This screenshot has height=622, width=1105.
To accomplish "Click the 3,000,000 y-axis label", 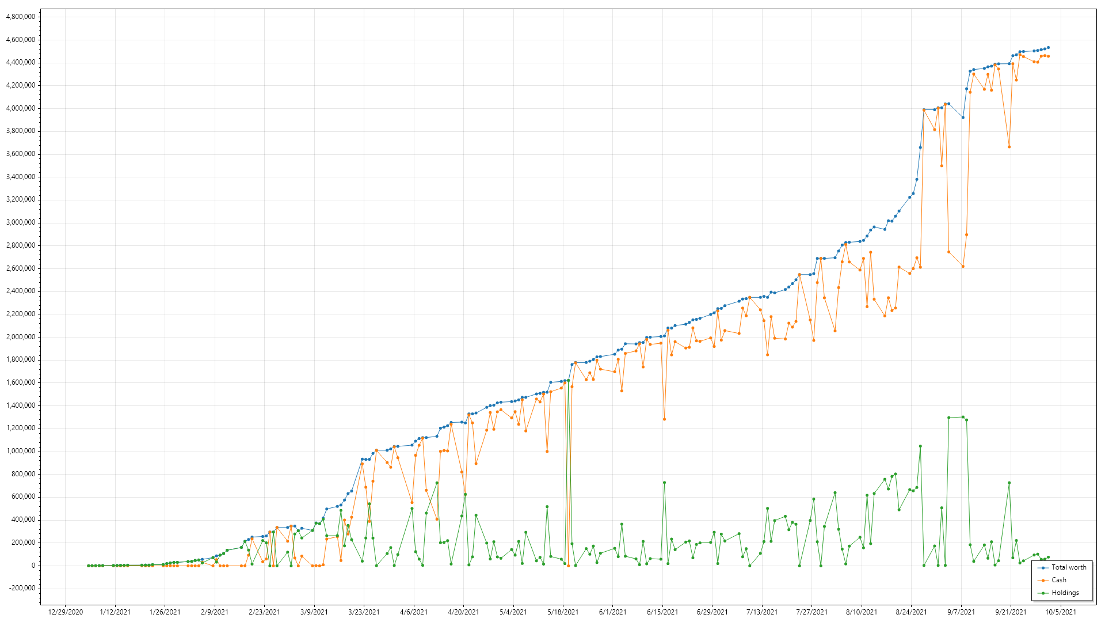I will pos(20,222).
